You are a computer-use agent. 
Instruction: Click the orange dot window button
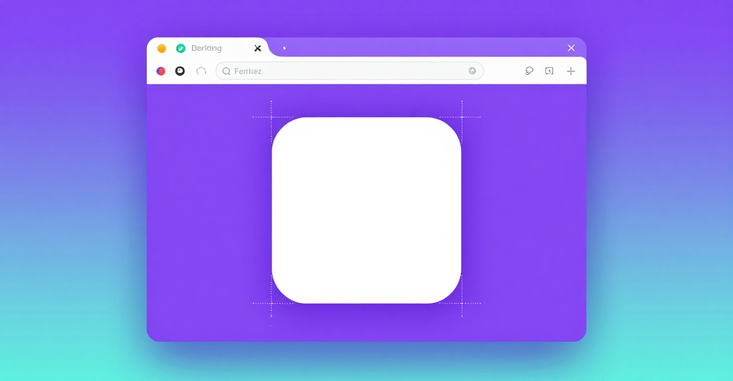pos(162,48)
